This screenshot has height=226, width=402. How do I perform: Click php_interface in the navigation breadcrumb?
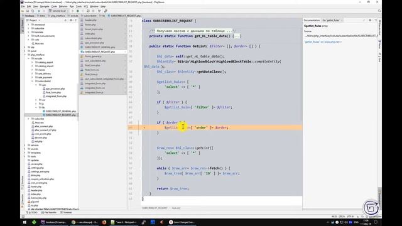57,16
